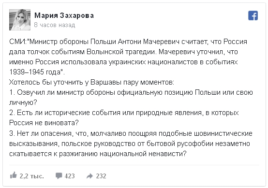Click the last line ending 'национальной ненависти?'
The width and height of the screenshot is (268, 188).
click(98, 154)
